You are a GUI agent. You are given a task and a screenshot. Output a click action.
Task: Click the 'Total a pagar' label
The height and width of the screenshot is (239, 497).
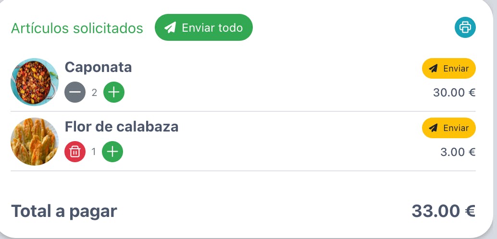pyautogui.click(x=64, y=212)
